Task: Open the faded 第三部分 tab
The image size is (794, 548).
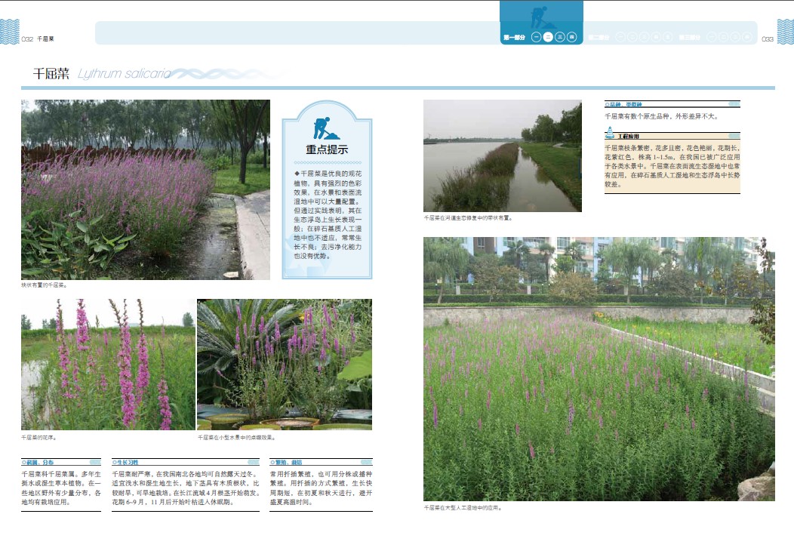Action: point(689,37)
